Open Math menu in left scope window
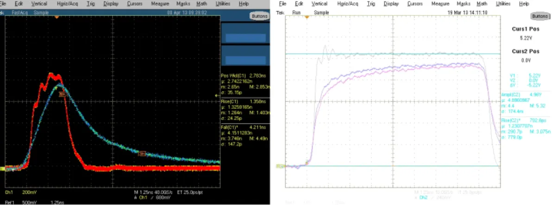 pos(202,4)
